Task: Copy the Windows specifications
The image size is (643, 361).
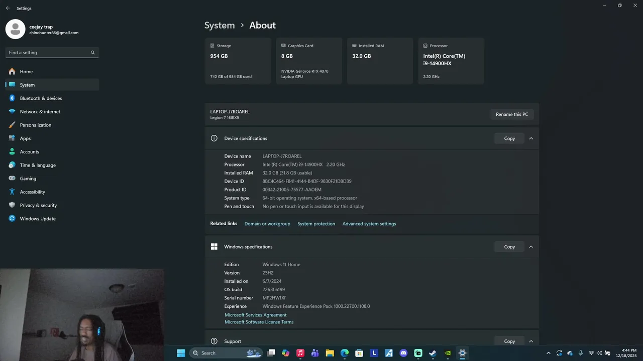Action: [x=509, y=247]
